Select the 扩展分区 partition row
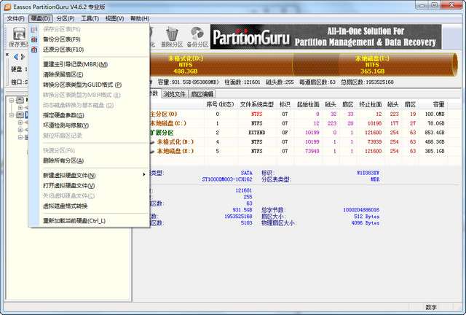Image resolution: width=466 pixels, height=315 pixels. (x=298, y=133)
